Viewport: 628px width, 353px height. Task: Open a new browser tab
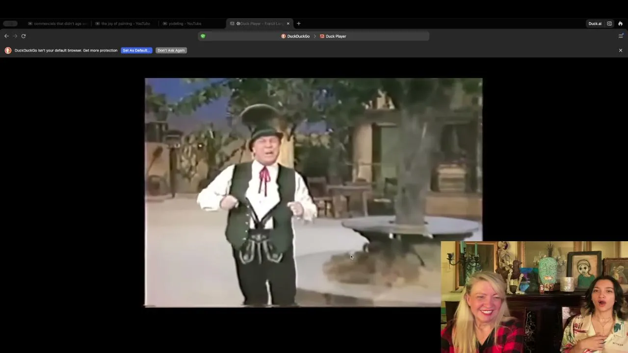[298, 24]
